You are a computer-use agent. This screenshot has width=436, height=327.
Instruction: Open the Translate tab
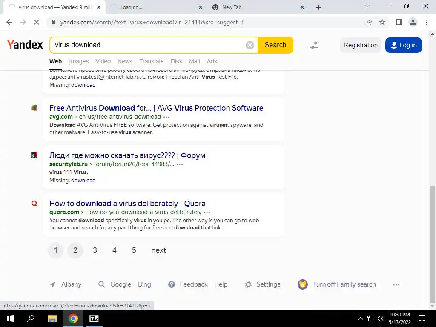(x=152, y=61)
